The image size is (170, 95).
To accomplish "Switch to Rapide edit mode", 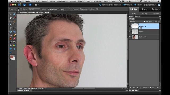I will click(145, 13).
